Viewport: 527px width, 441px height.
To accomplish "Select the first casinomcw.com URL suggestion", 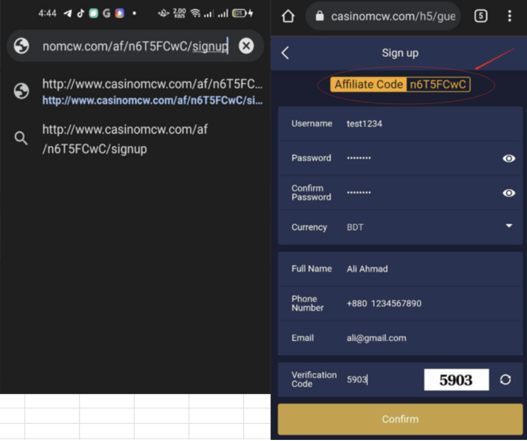I will point(152,91).
